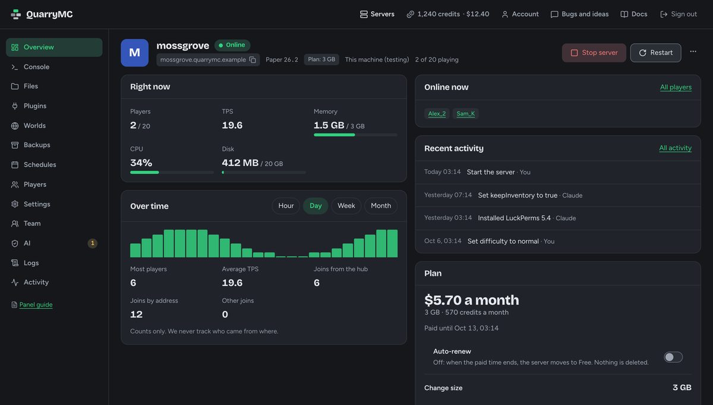
Task: Click the blue M server avatar
Action: tap(134, 53)
